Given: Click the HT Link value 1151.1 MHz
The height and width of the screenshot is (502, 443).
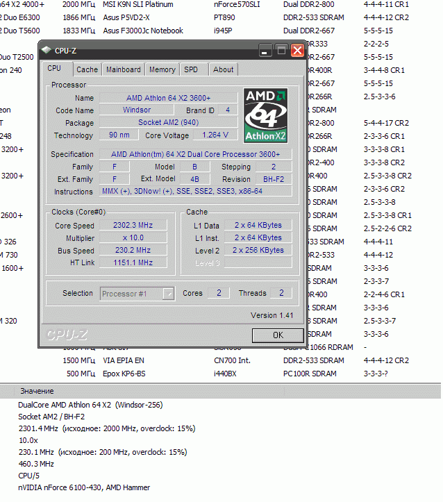Looking at the screenshot, I should coord(133,262).
